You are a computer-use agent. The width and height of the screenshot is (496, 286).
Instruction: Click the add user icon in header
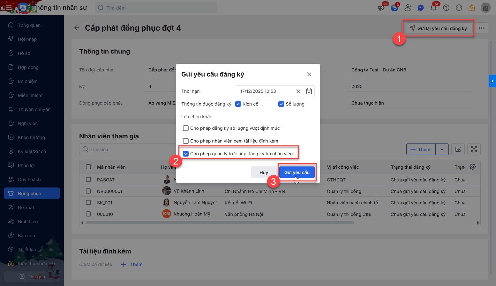pos(408,8)
